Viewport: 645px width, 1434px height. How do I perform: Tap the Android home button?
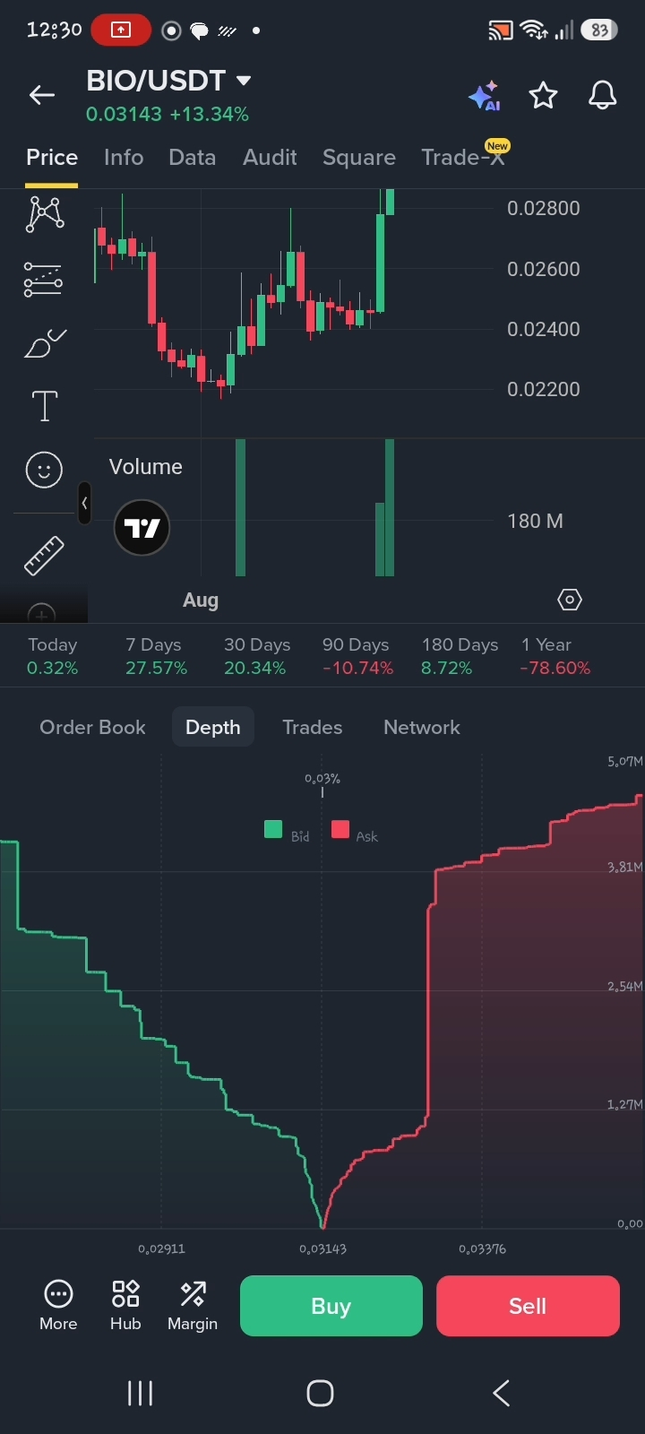tap(320, 1393)
